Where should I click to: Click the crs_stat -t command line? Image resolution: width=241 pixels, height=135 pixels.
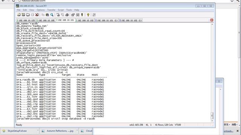pos(42,72)
